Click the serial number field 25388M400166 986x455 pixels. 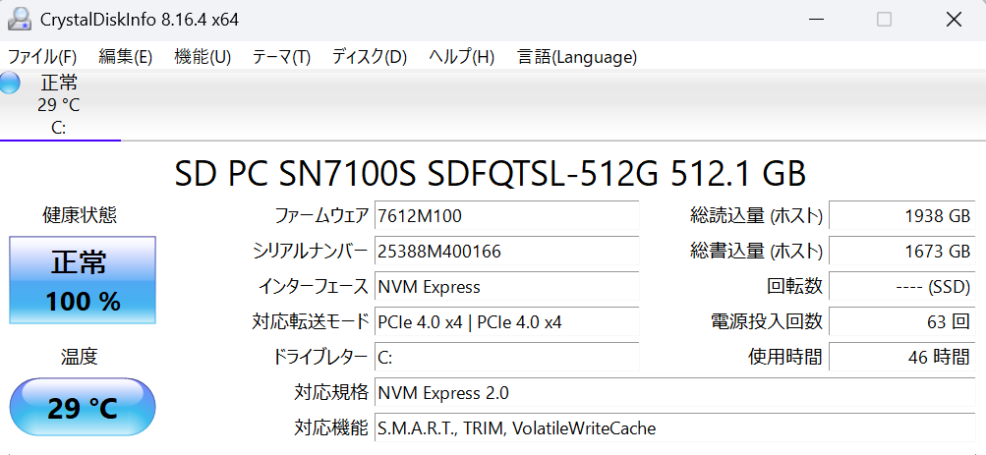click(506, 252)
